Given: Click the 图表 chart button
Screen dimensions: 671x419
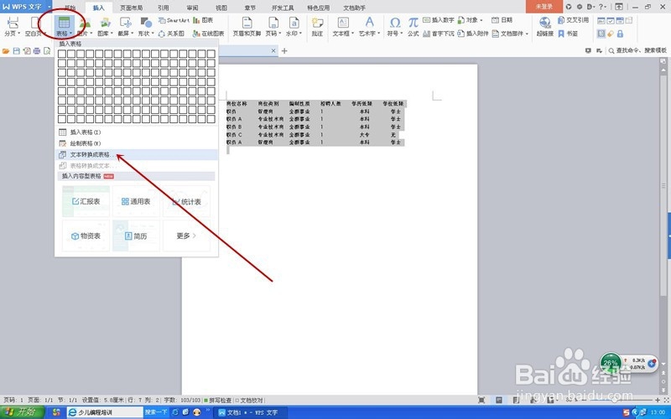Looking at the screenshot, I should pyautogui.click(x=203, y=20).
